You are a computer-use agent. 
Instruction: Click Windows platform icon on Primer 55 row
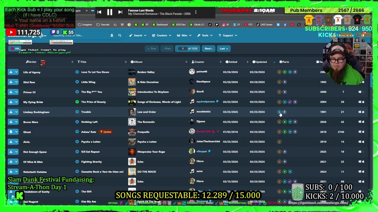[x=360, y=92]
